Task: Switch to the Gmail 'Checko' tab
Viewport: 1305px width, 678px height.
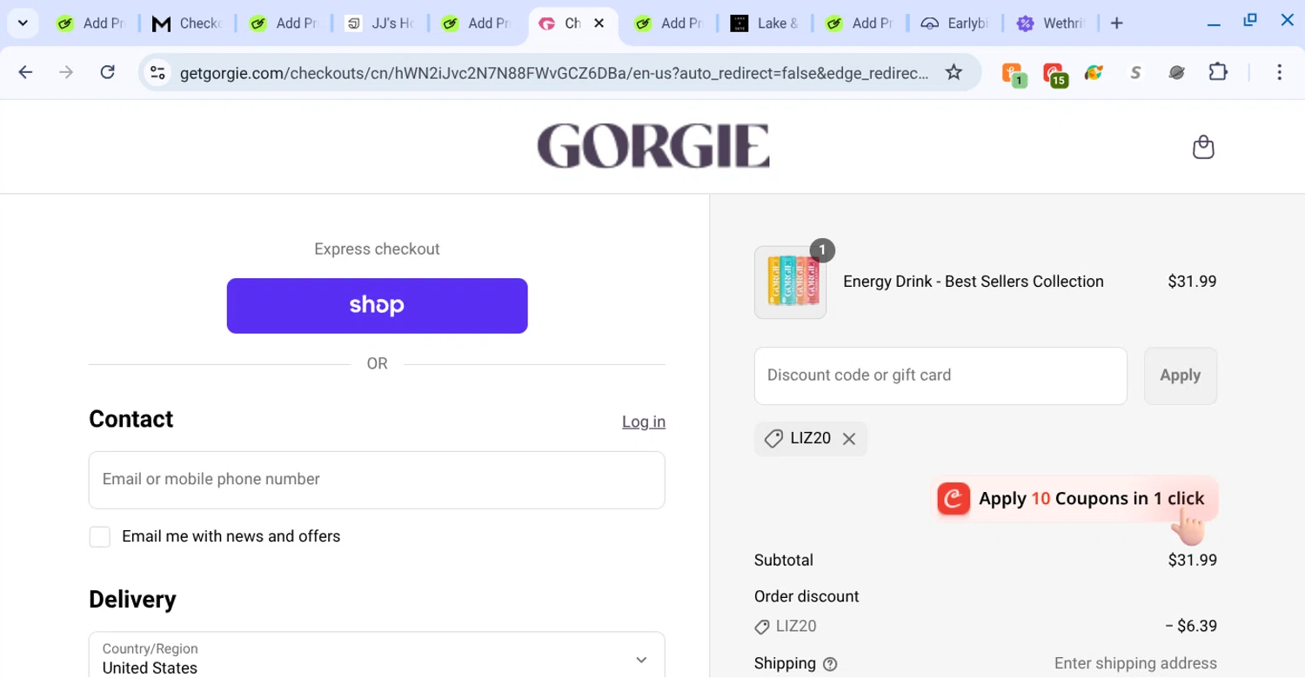Action: point(187,23)
